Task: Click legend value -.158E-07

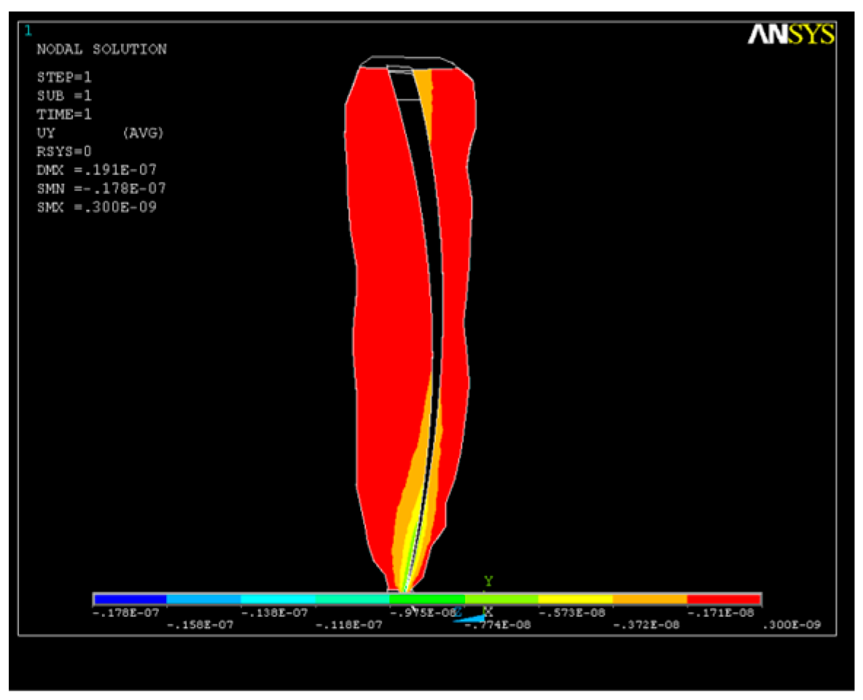Action: (200, 625)
